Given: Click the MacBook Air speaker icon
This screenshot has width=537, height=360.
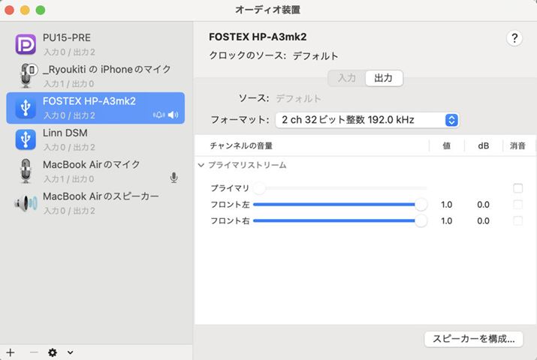Looking at the screenshot, I should (x=26, y=202).
